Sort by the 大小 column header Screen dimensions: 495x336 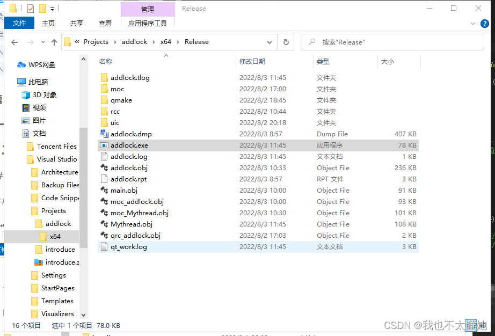(x=387, y=62)
